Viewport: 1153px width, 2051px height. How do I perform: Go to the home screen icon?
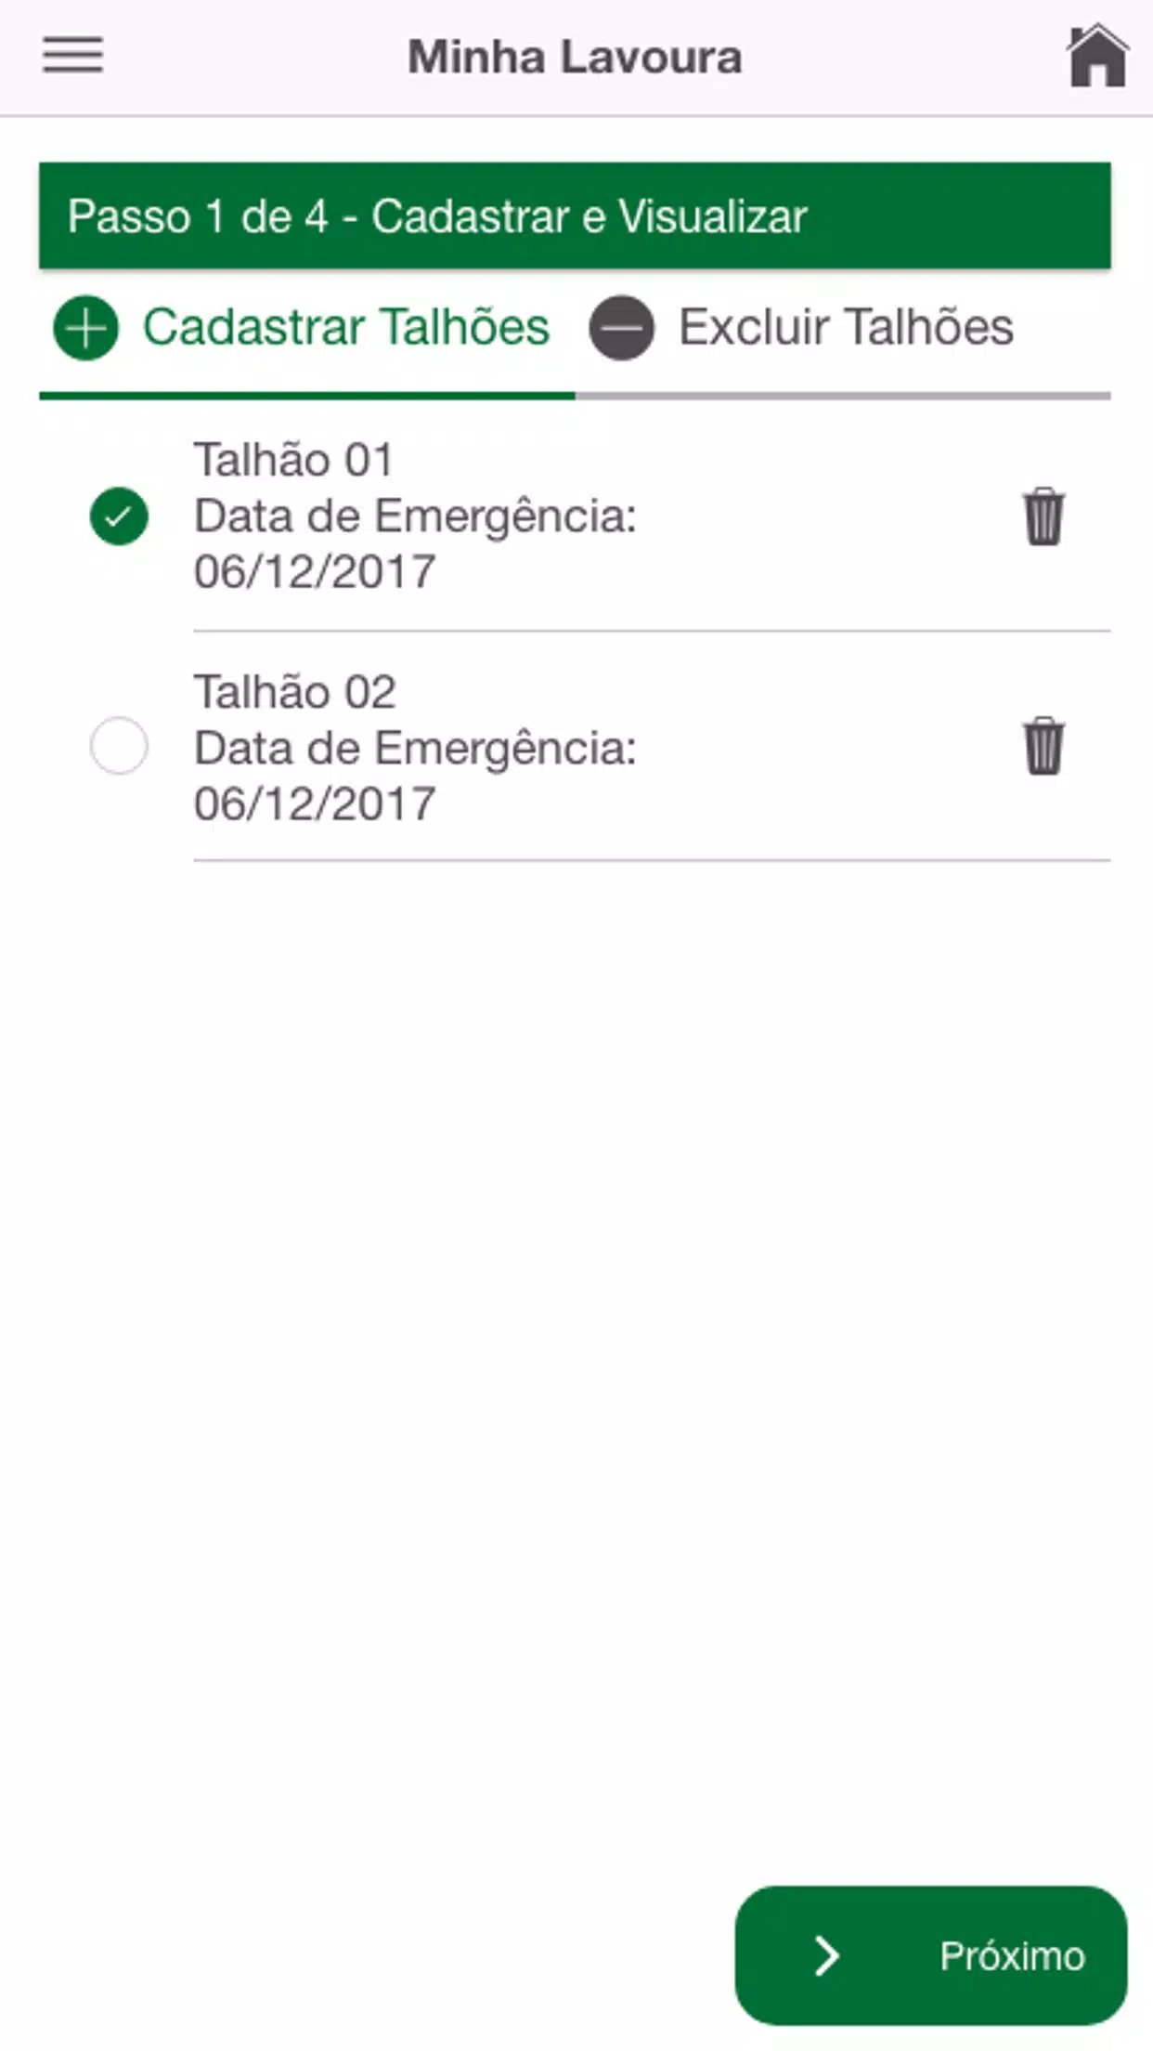[x=1097, y=56]
